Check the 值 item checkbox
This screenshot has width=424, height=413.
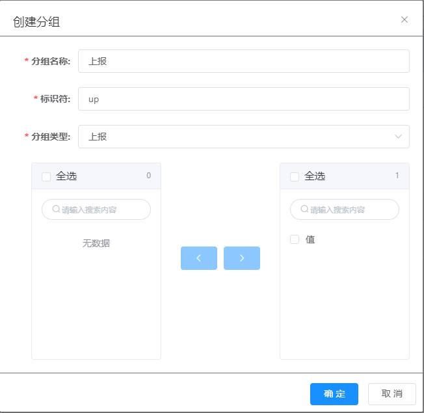pos(295,239)
